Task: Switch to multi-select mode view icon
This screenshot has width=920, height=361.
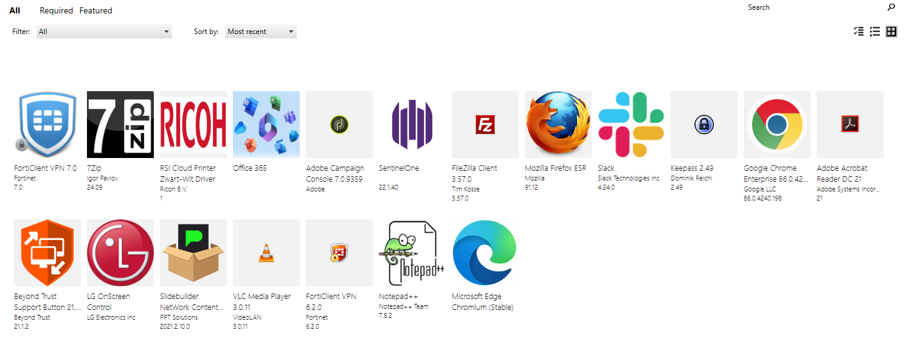Action: click(x=859, y=32)
